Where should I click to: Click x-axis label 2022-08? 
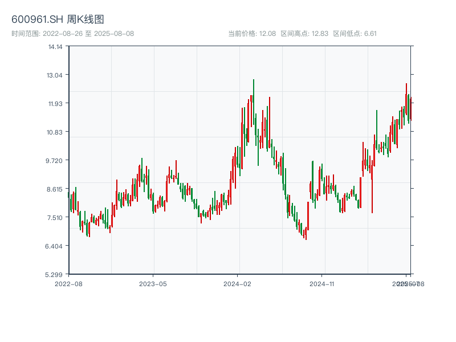tap(68, 284)
